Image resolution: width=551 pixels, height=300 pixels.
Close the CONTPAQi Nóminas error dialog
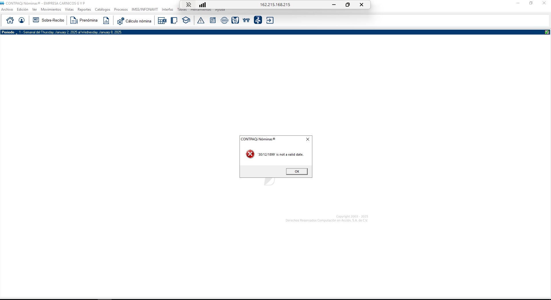click(308, 139)
